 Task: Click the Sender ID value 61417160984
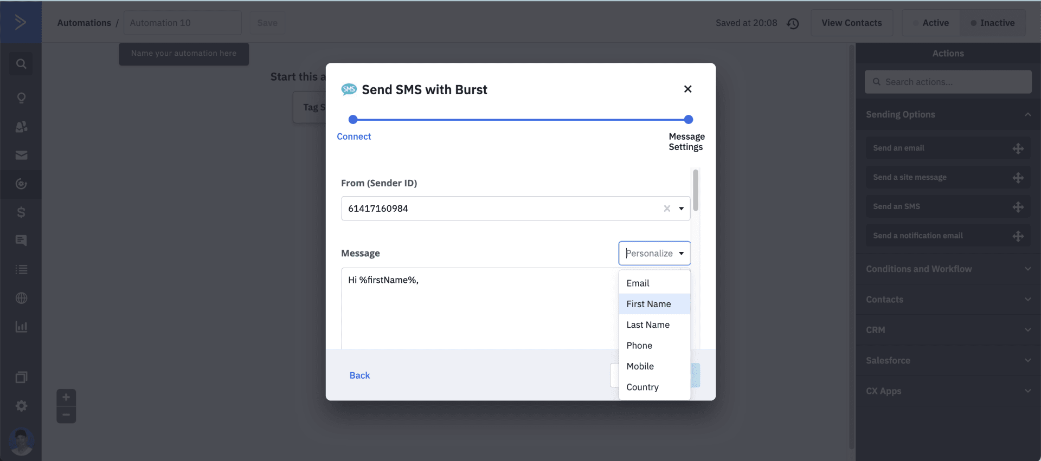click(378, 209)
